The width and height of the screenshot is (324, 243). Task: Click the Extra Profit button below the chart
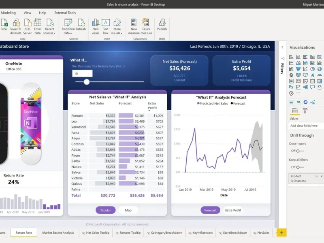pyautogui.click(x=233, y=210)
